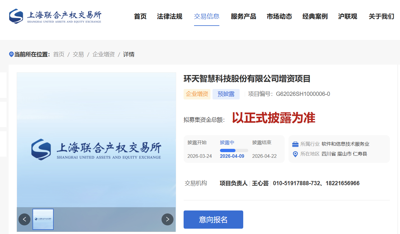
Task: Open the 首页 navigation menu item
Action: click(140, 16)
